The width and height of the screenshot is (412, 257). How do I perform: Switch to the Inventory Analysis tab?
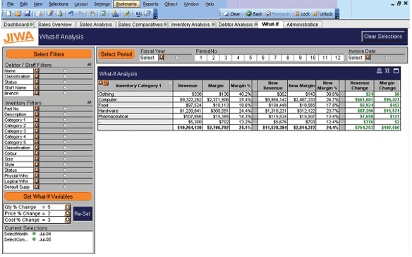[x=193, y=25]
